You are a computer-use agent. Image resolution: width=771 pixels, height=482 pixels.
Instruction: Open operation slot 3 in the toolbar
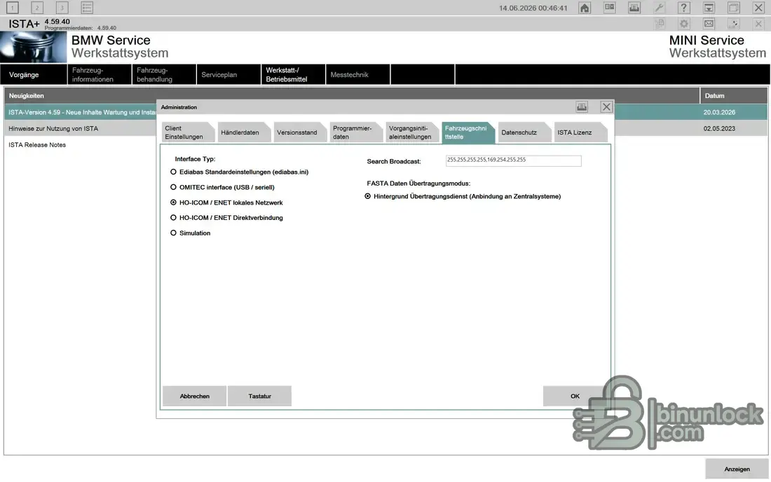pos(62,8)
